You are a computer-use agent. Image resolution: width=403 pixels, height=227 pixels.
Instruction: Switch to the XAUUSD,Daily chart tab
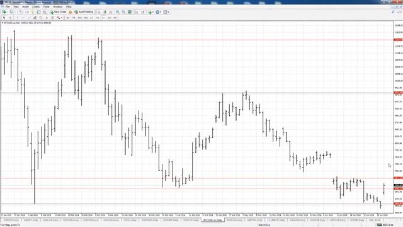point(297,220)
